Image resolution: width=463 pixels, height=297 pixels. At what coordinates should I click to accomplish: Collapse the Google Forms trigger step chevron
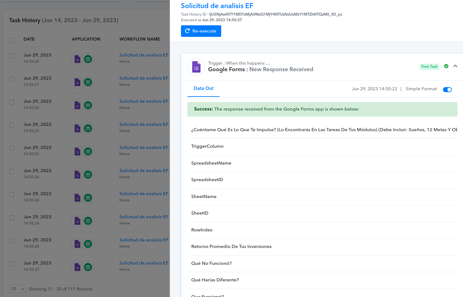coord(455,66)
